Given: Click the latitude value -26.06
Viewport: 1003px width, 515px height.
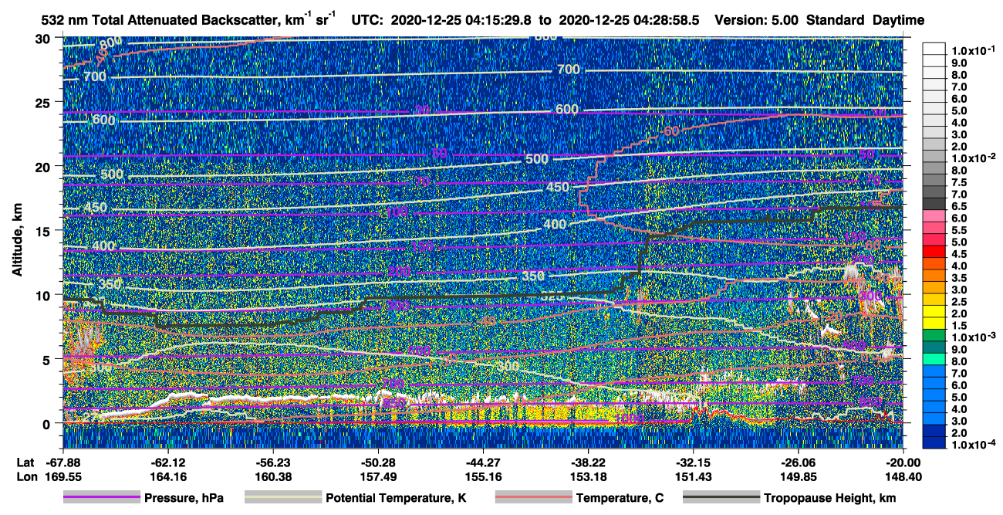Looking at the screenshot, I should (x=798, y=462).
